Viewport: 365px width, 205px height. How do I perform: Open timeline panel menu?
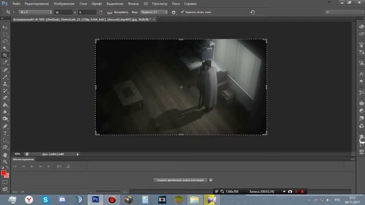tap(352, 159)
